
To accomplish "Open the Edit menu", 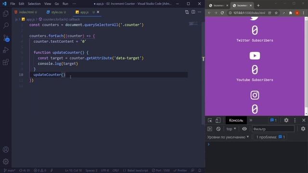I will [21, 4].
